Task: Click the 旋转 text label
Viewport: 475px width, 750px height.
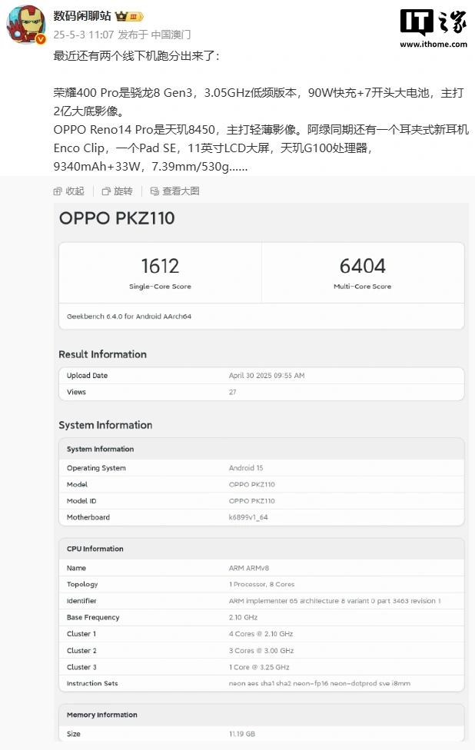Action: (123, 191)
